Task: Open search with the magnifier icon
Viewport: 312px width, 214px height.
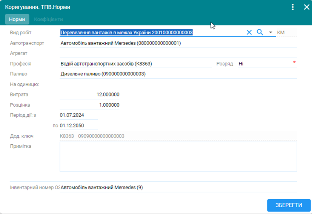Action: [260, 32]
